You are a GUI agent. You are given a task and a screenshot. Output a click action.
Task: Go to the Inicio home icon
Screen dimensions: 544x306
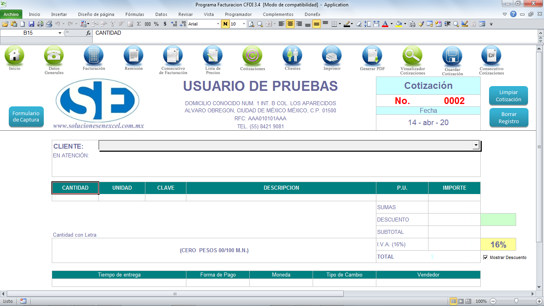tap(14, 55)
